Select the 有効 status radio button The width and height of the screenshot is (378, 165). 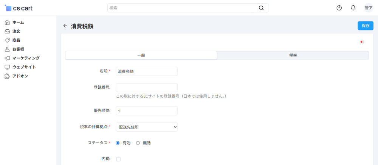[x=118, y=143]
